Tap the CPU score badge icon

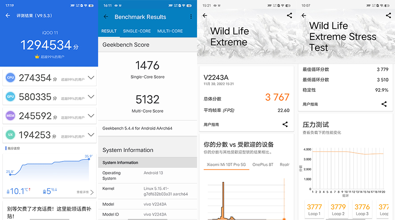click(x=10, y=78)
